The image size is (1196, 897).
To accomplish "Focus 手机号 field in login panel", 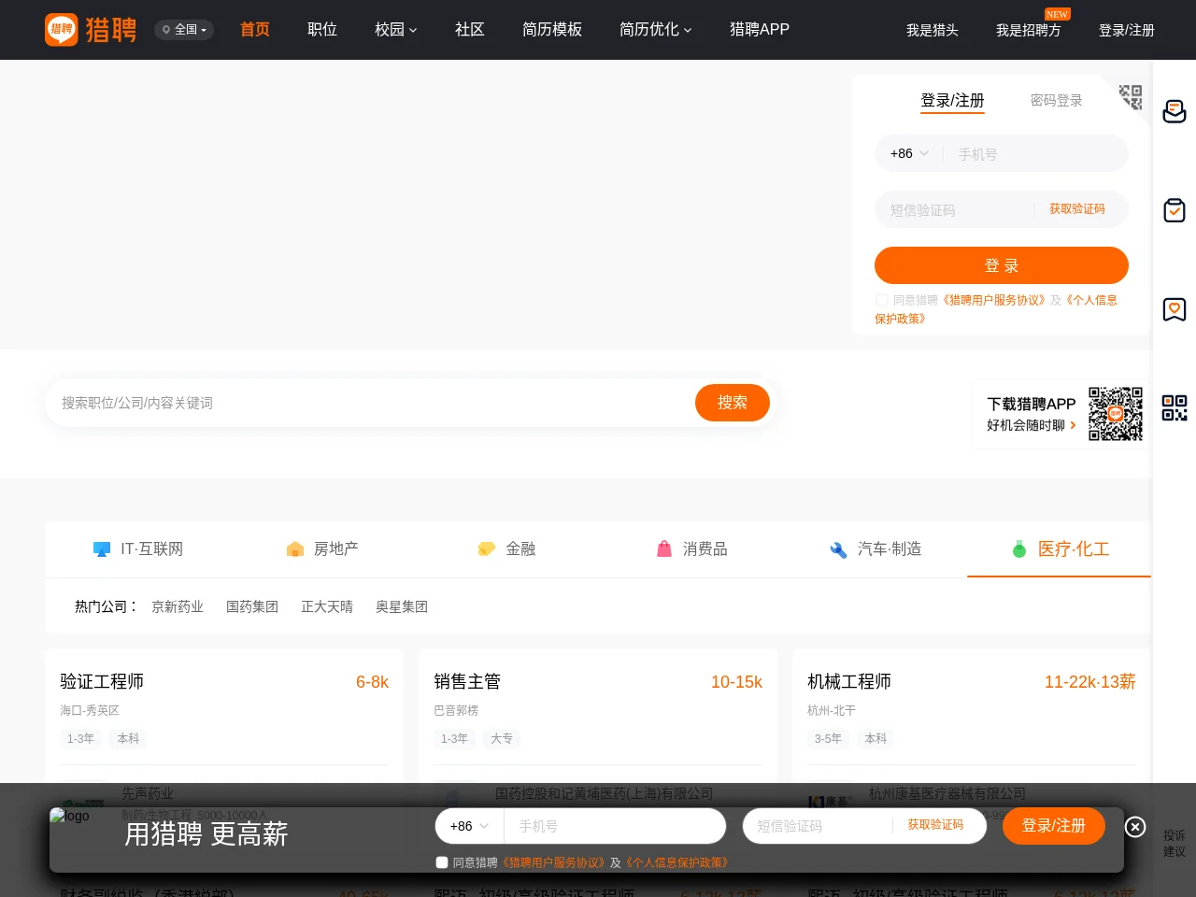I will coord(1037,153).
